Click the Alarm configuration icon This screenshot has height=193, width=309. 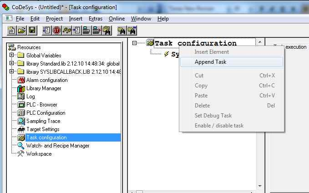point(21,80)
